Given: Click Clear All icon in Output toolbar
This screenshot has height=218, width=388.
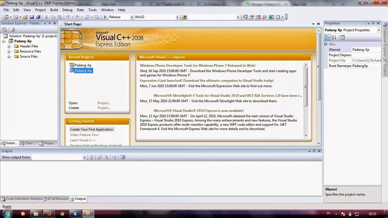Looking at the screenshot, I should (114, 157).
